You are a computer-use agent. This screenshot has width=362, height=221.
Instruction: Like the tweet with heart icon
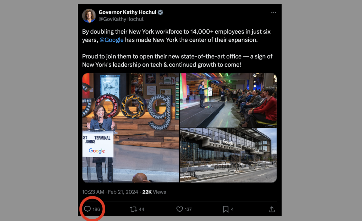coord(180,209)
